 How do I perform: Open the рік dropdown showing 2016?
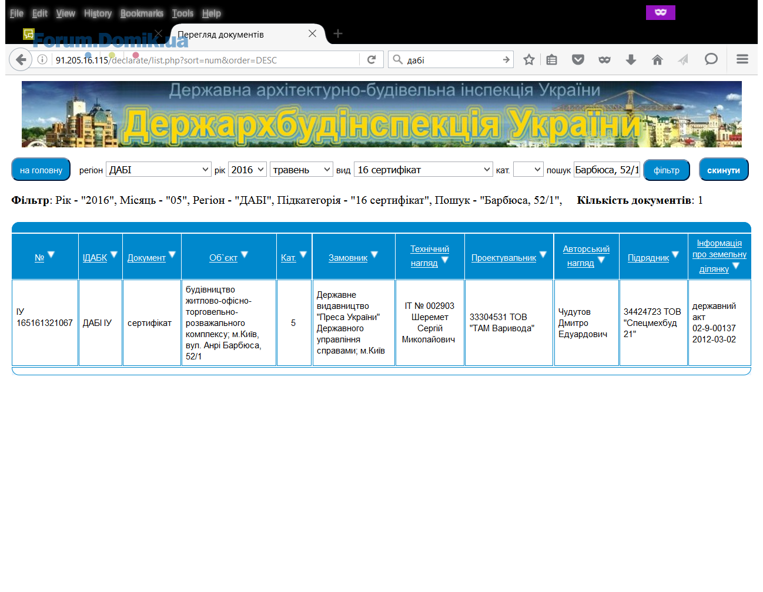(x=247, y=170)
